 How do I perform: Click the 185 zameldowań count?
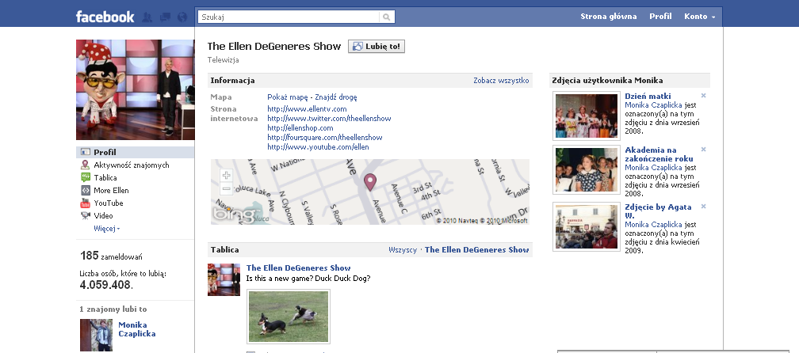coord(111,256)
